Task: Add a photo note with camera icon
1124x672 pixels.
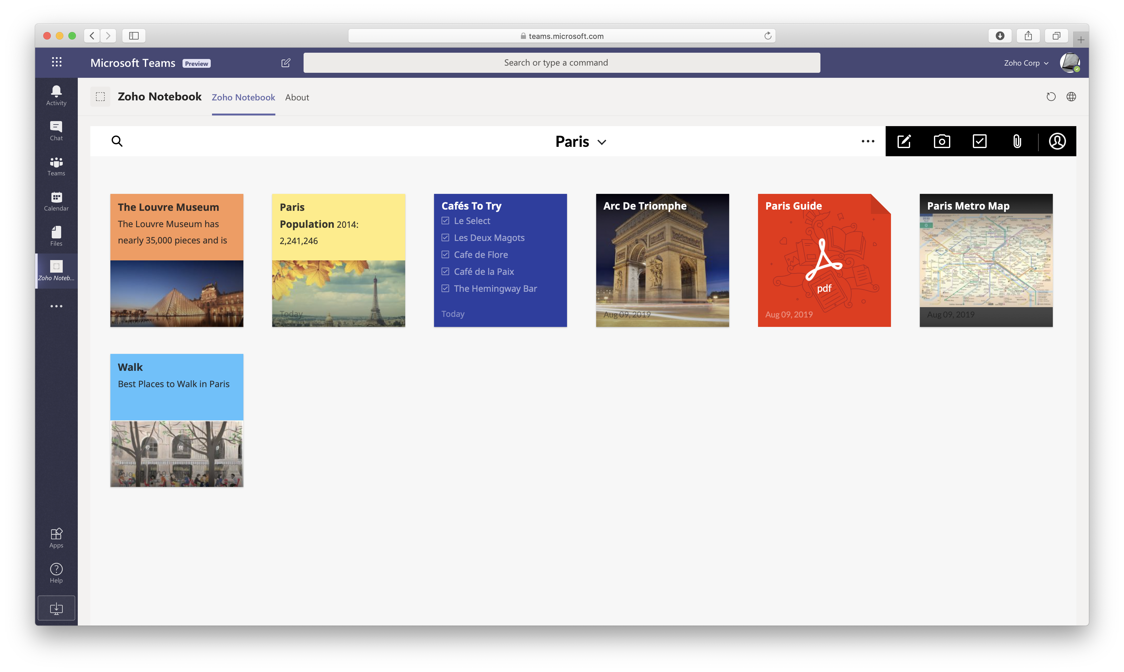Action: pos(941,141)
